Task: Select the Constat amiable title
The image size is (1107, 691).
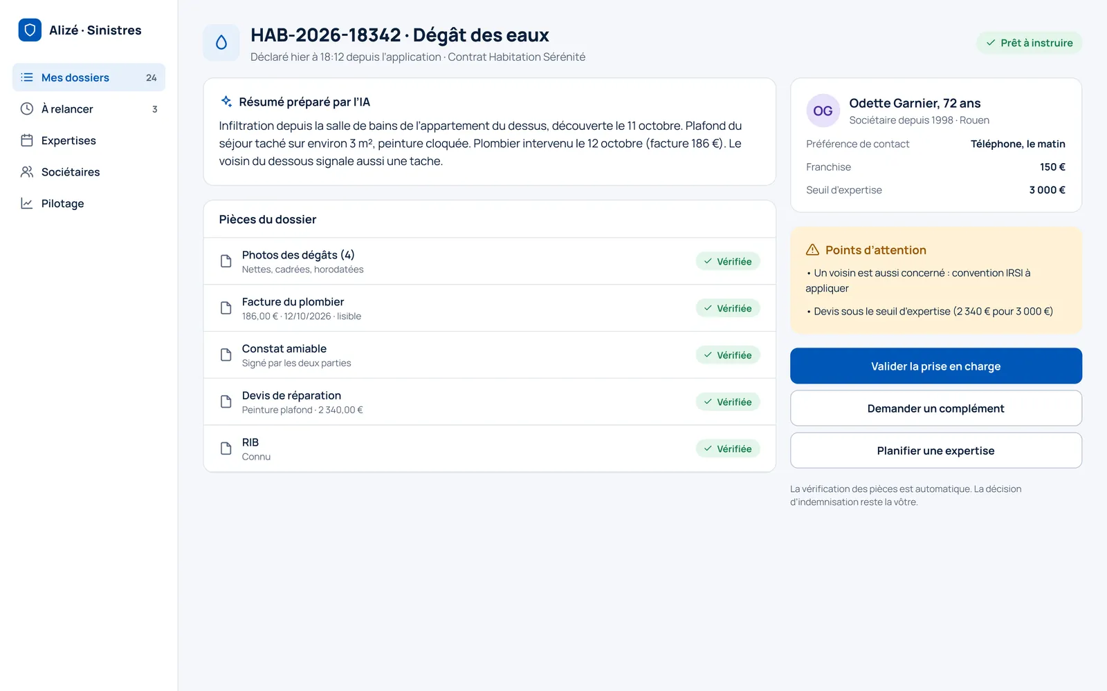Action: (284, 349)
